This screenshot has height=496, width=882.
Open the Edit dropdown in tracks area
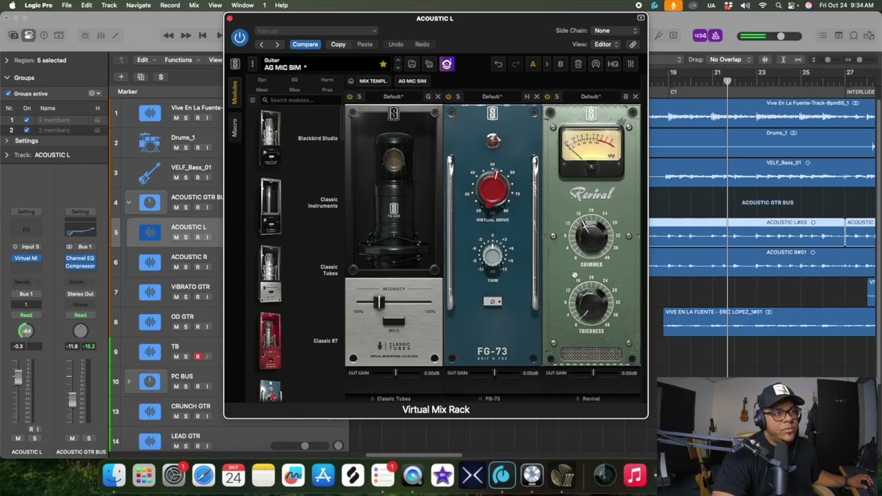coord(145,60)
